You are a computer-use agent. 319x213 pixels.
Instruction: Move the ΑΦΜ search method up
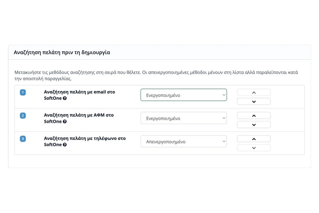click(x=254, y=116)
